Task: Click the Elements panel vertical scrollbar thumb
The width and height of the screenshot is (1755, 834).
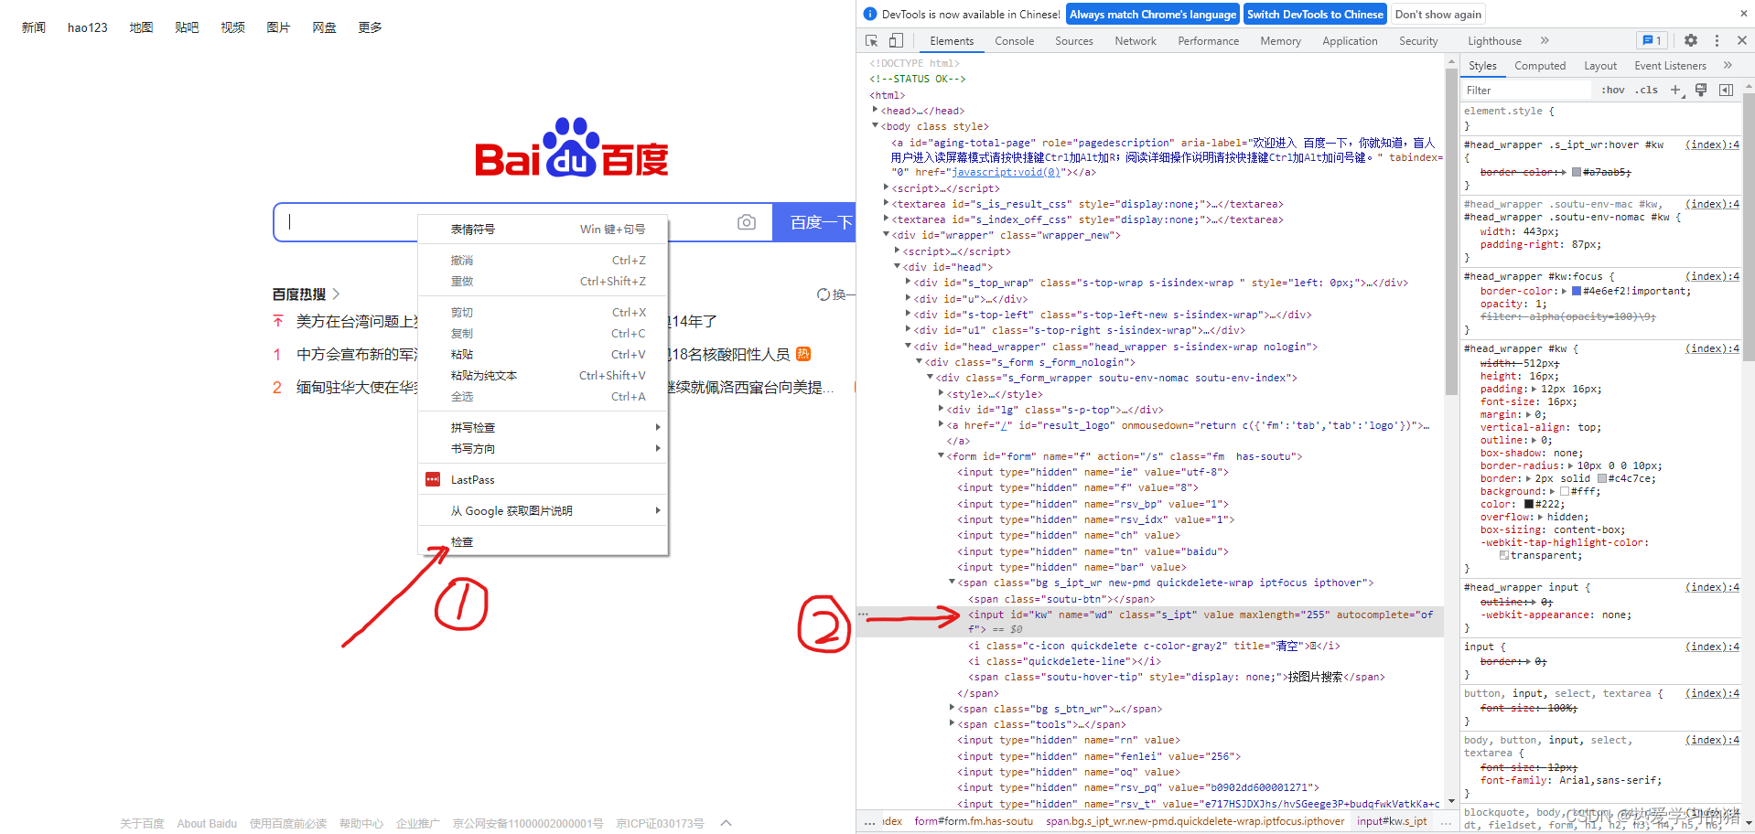Action: coord(1451,231)
